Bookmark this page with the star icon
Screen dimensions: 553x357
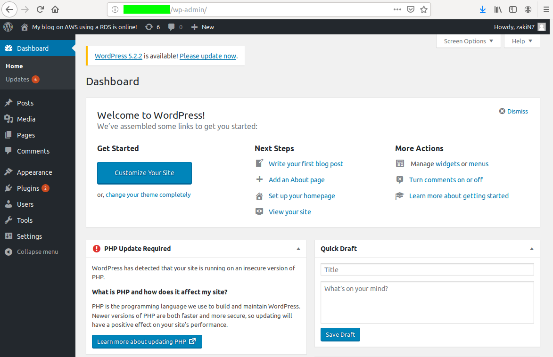click(424, 9)
